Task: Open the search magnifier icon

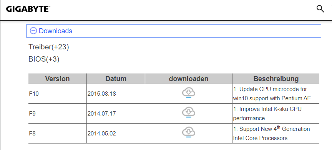Action: 320,9
